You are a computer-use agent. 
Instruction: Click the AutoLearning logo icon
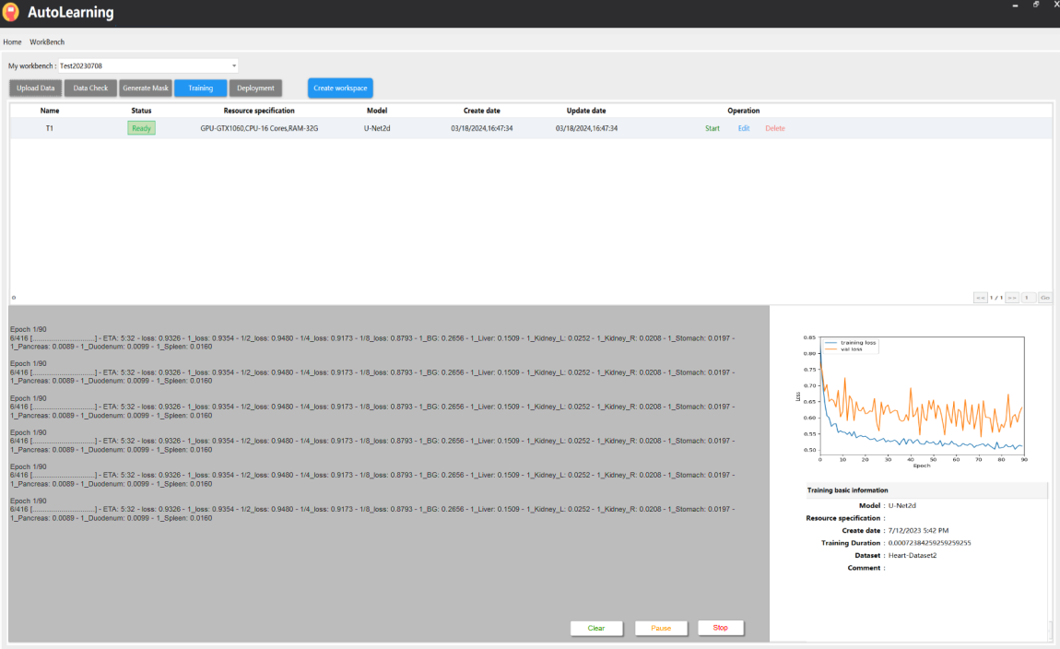point(11,12)
